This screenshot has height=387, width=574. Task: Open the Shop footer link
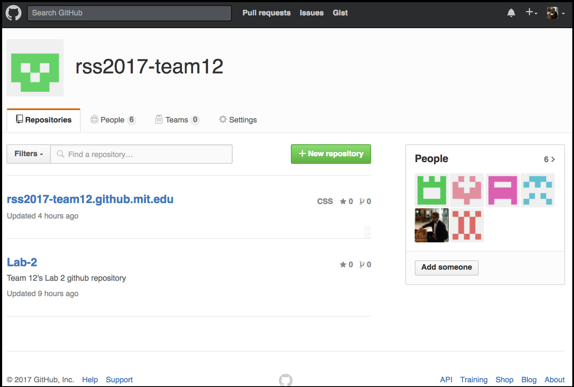coord(504,380)
